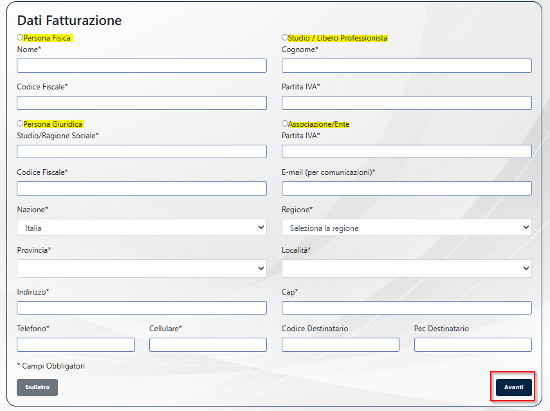Select the Persona Fisica radio button

(20, 38)
